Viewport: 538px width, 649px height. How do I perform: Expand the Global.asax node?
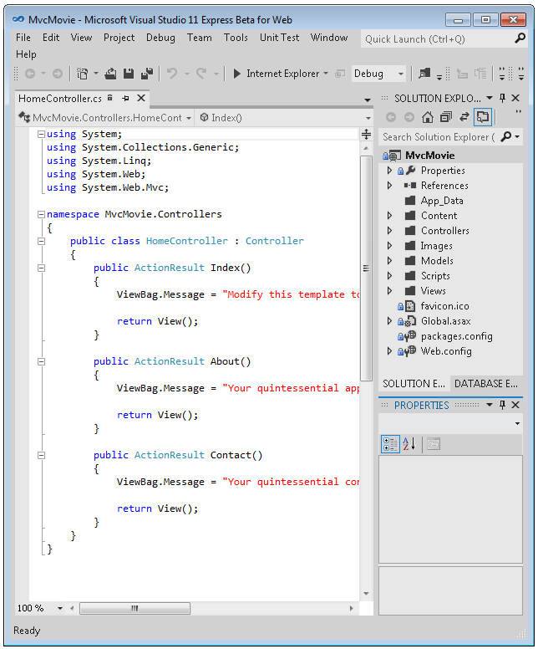pyautogui.click(x=389, y=321)
